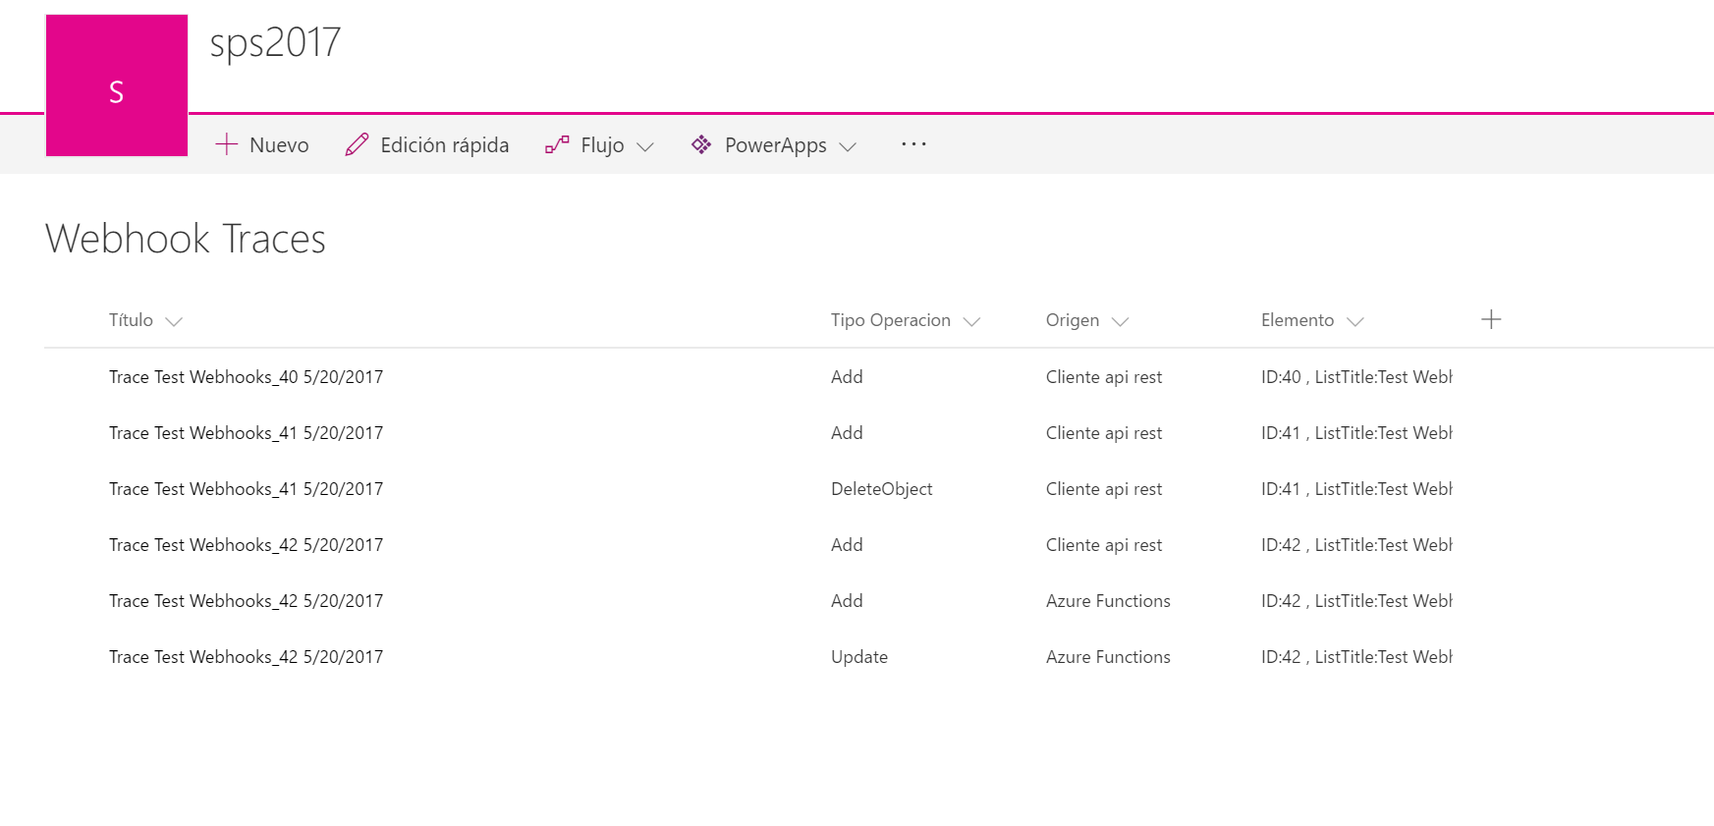Open the Elemento column dropdown
The image size is (1714, 826).
pos(1355,321)
